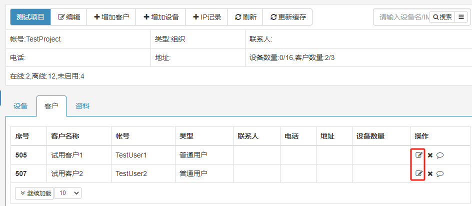The image size is (472, 206).
Task: Click the 编辑 edit toolbar button
Action: pos(69,17)
